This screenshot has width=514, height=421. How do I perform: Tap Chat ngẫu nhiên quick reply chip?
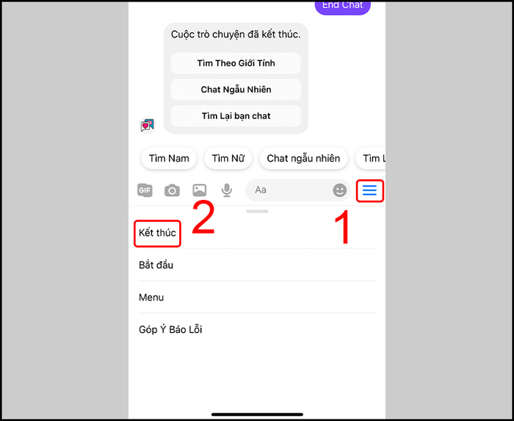tap(303, 159)
